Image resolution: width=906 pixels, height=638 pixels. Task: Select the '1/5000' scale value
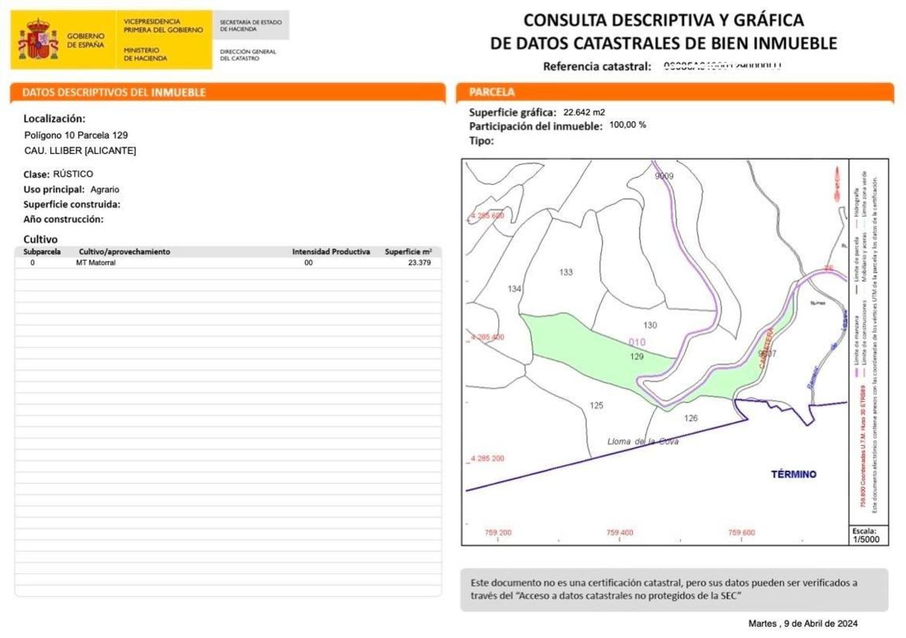tap(866, 540)
